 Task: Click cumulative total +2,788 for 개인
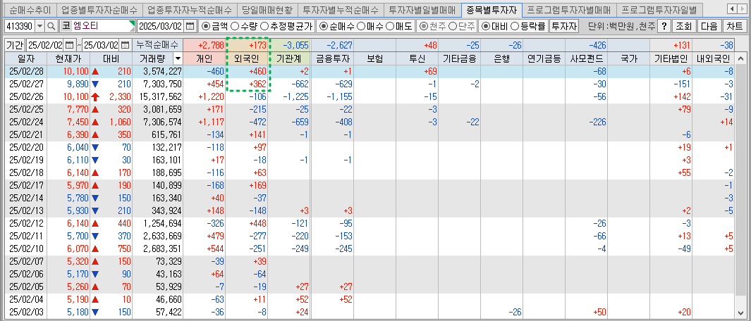204,46
